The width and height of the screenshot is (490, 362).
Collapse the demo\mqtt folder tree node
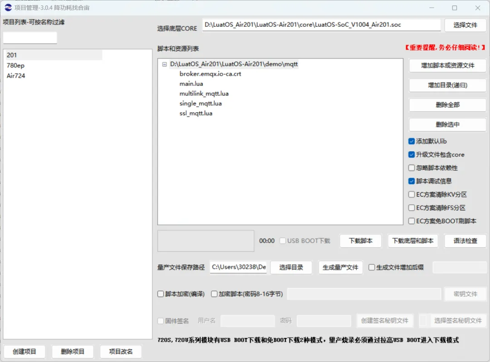pyautogui.click(x=164, y=64)
